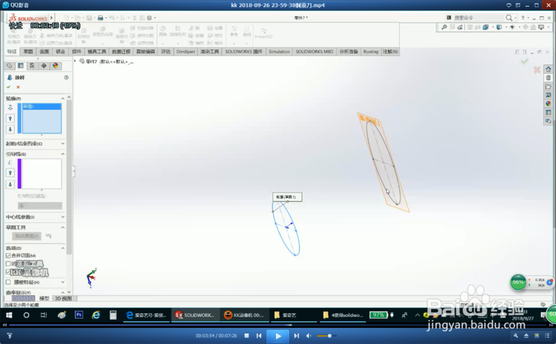Stop video playback

(x=246, y=336)
